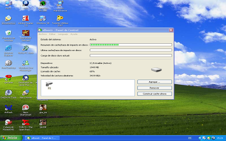Image resolution: width=226 pixels, height=141 pixels.
Task: Click the Resumen de cache progress bar
Action: click(x=131, y=45)
